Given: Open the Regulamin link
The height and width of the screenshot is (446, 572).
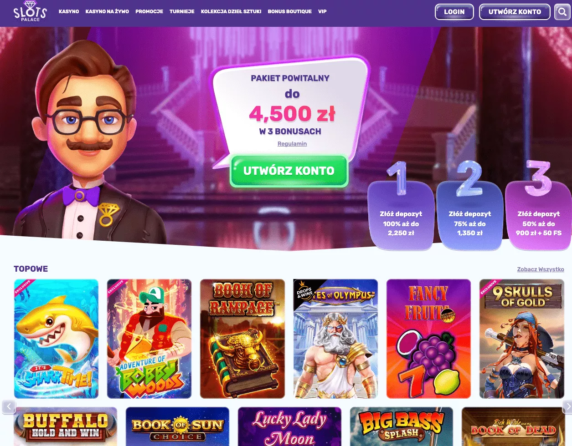Looking at the screenshot, I should [x=292, y=144].
